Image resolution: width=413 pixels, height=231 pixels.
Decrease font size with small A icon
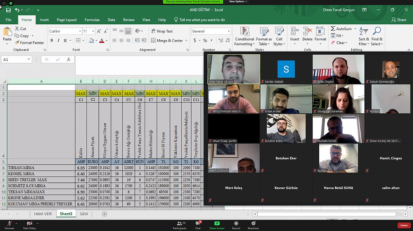click(x=106, y=31)
